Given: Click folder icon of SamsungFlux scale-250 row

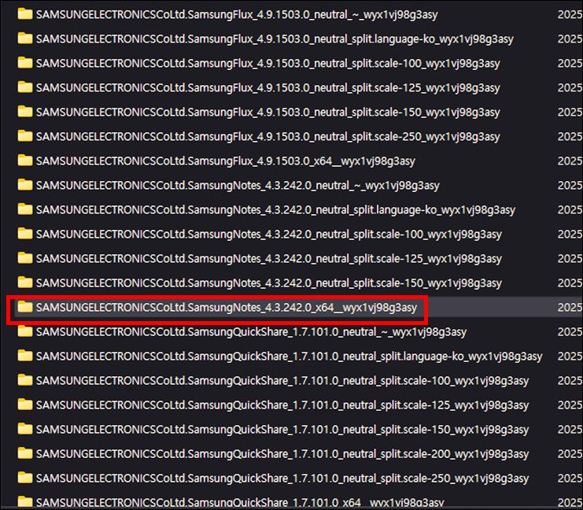Looking at the screenshot, I should [x=25, y=136].
